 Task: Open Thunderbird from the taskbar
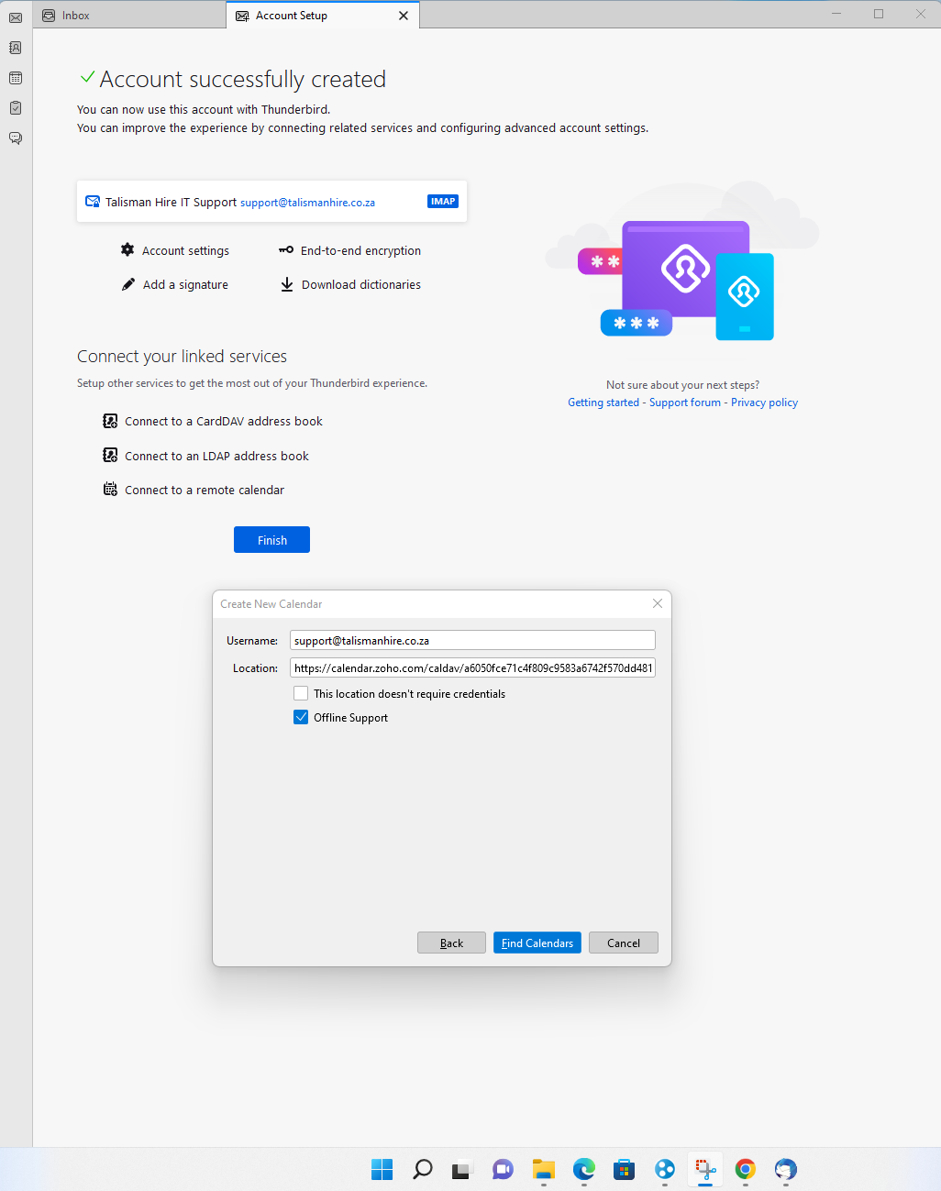pos(786,1169)
